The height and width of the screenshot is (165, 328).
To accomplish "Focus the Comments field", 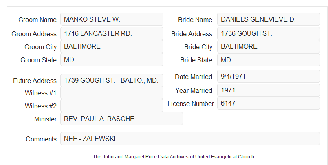I will point(190,139).
